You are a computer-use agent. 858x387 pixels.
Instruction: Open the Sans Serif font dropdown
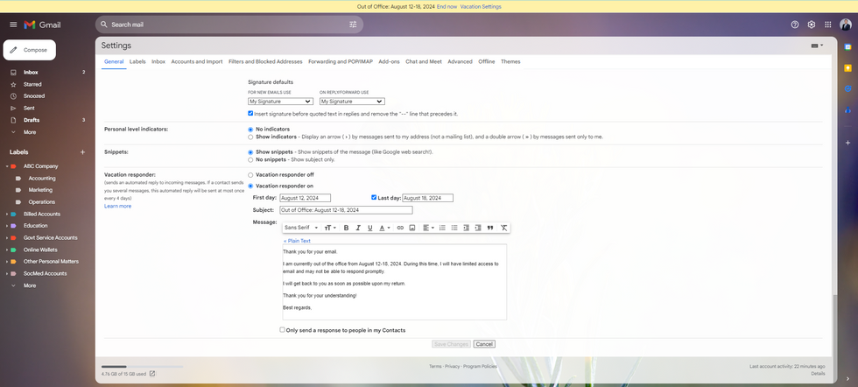pyautogui.click(x=301, y=228)
